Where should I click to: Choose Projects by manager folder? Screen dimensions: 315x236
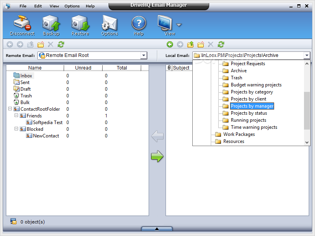pos(252,106)
